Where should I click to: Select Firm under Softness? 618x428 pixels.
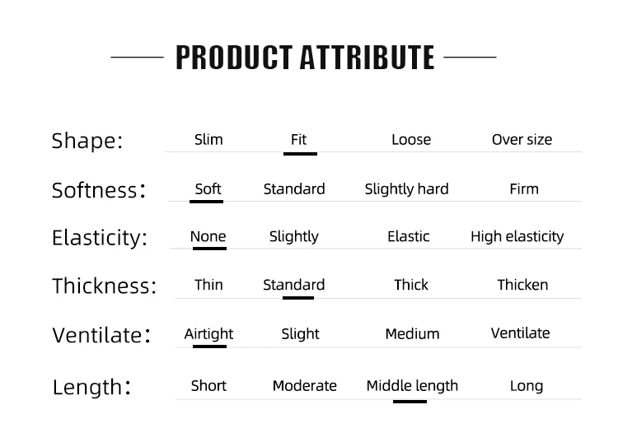523,188
